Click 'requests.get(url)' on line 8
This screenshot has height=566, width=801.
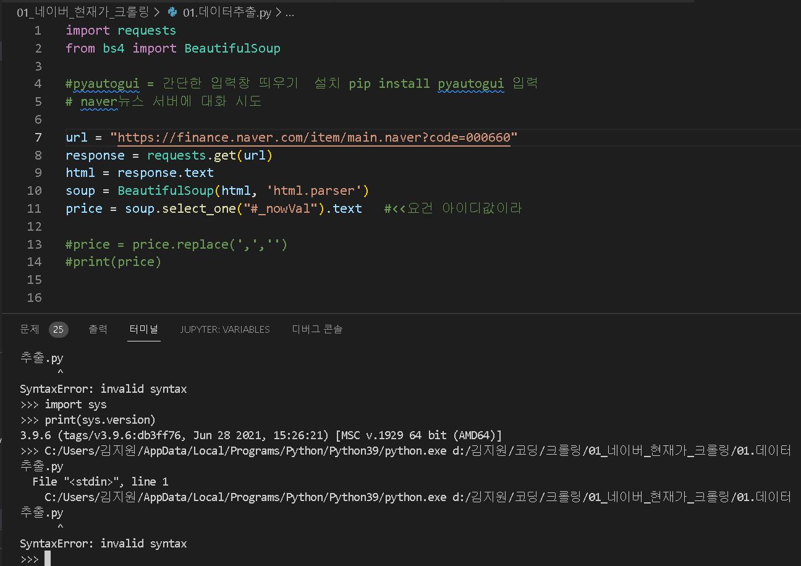(x=210, y=155)
